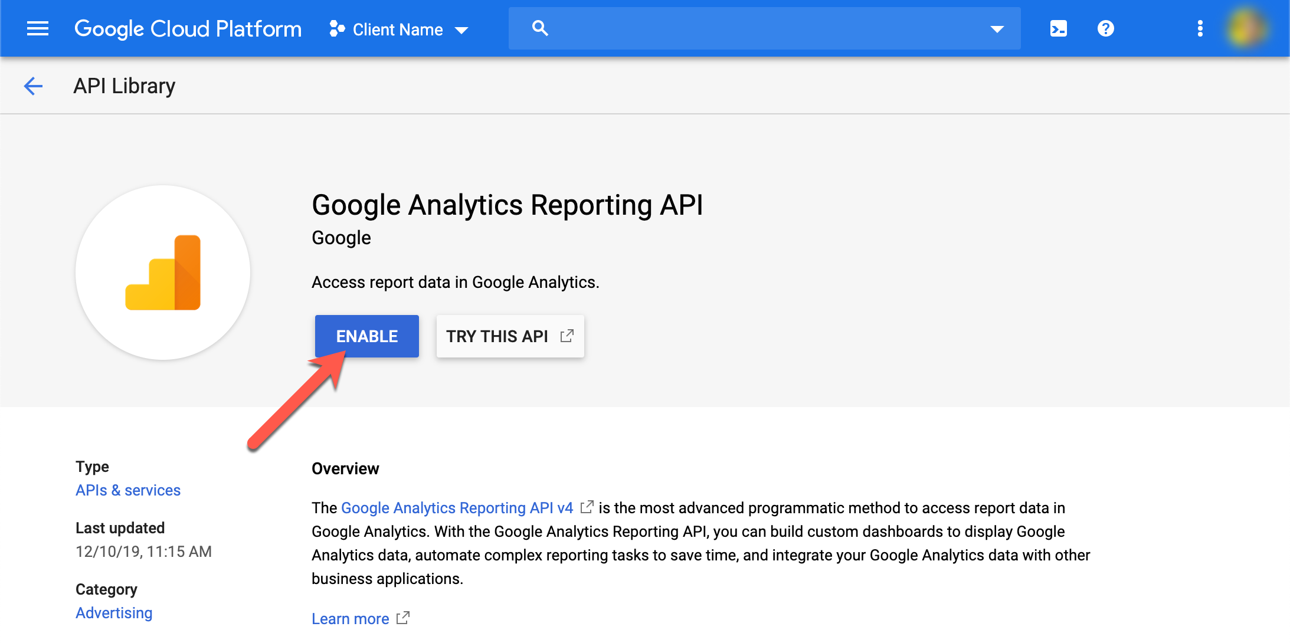Open the Client Name project selector
The height and width of the screenshot is (643, 1290).
[399, 29]
